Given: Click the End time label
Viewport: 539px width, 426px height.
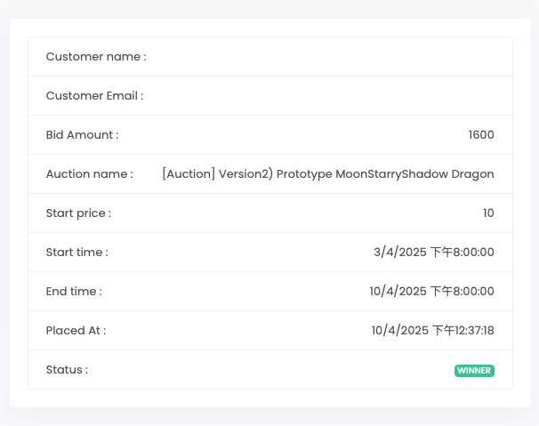Looking at the screenshot, I should [74, 292].
